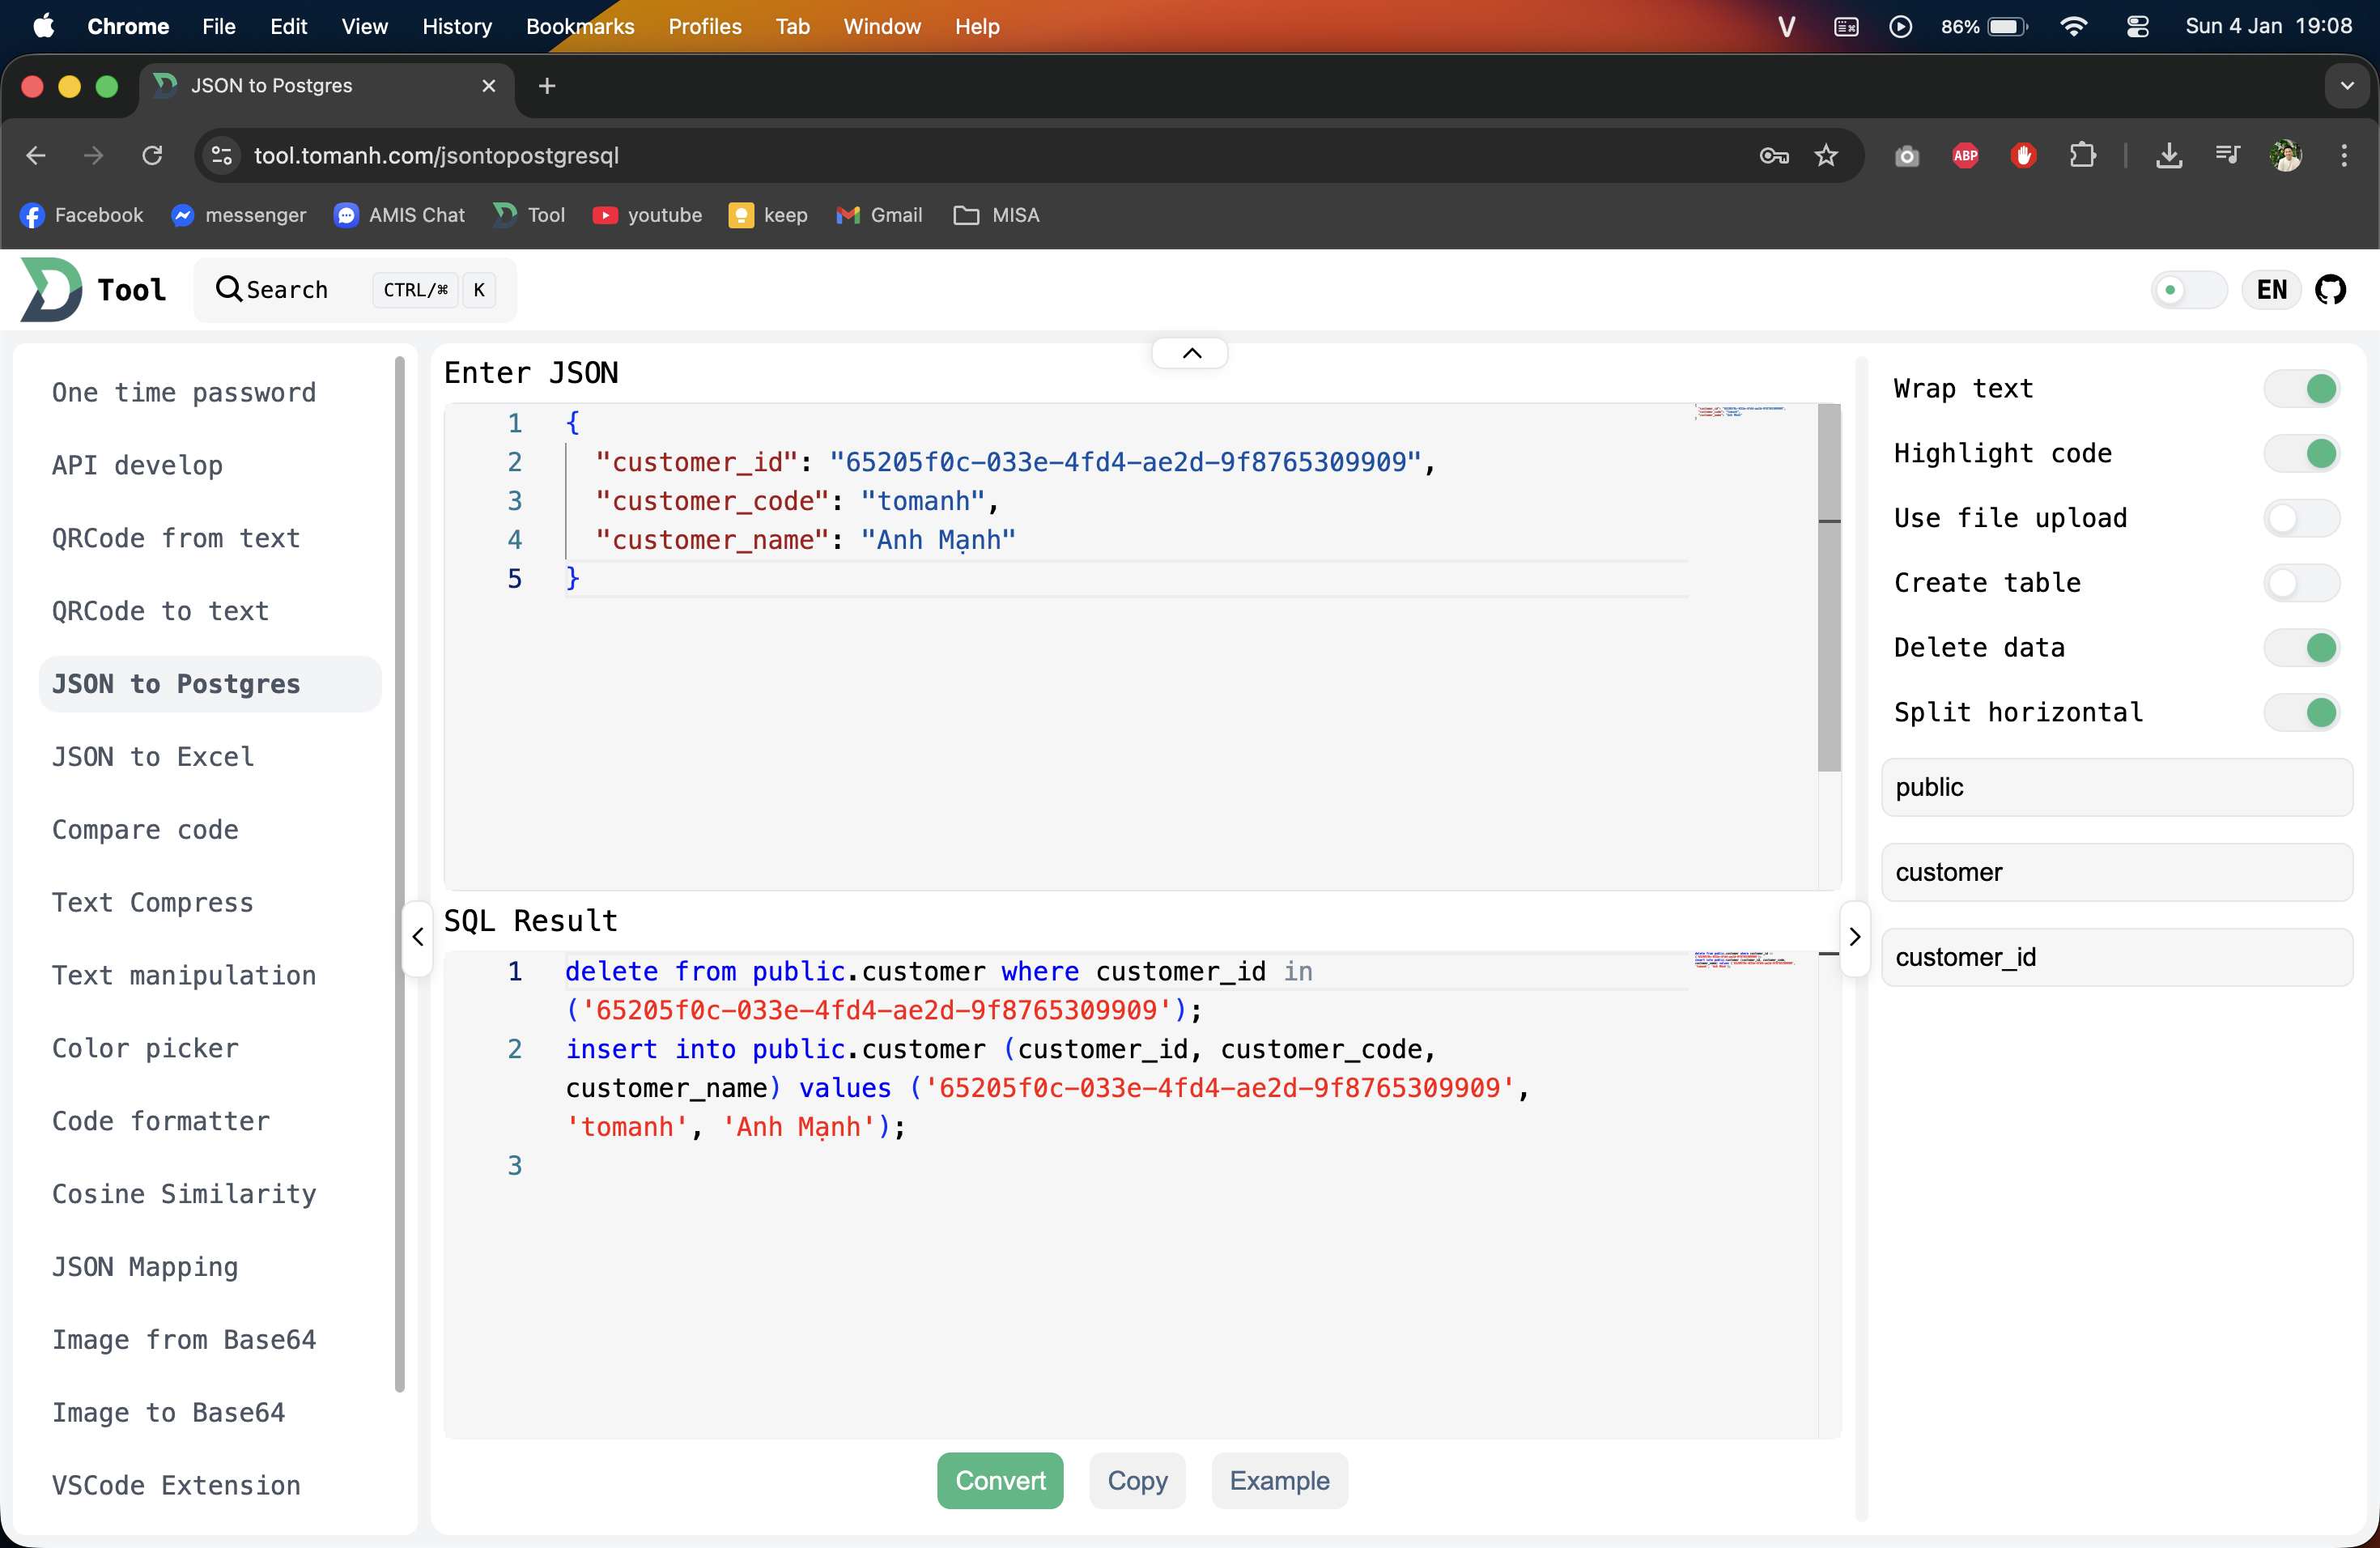Toggle the dark mode slider
Viewport: 2380px width, 1548px height.
point(2188,289)
